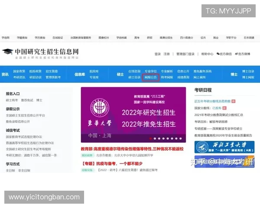Screen dimensions: 260x208
Task: Open 推免录取信息公开 link
Action: point(18,121)
